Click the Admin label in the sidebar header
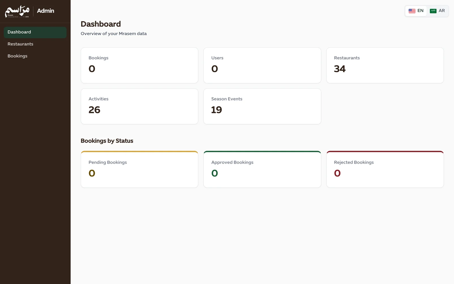This screenshot has height=284, width=454. point(45,11)
